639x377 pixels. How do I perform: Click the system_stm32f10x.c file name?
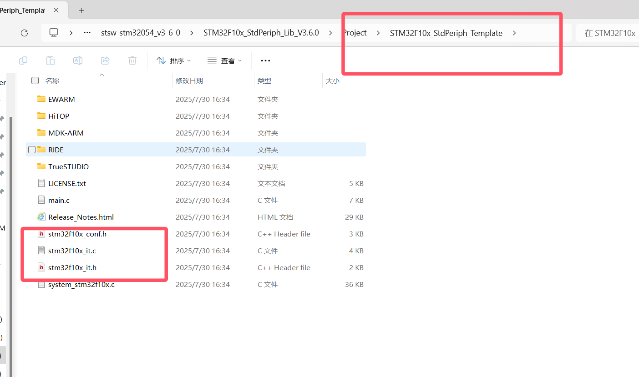tap(81, 284)
